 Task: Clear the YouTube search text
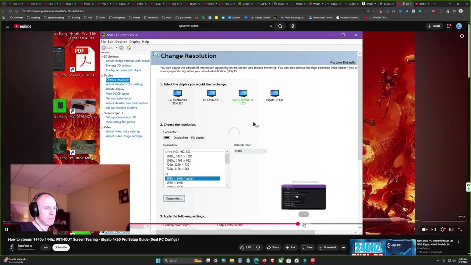tap(271, 26)
